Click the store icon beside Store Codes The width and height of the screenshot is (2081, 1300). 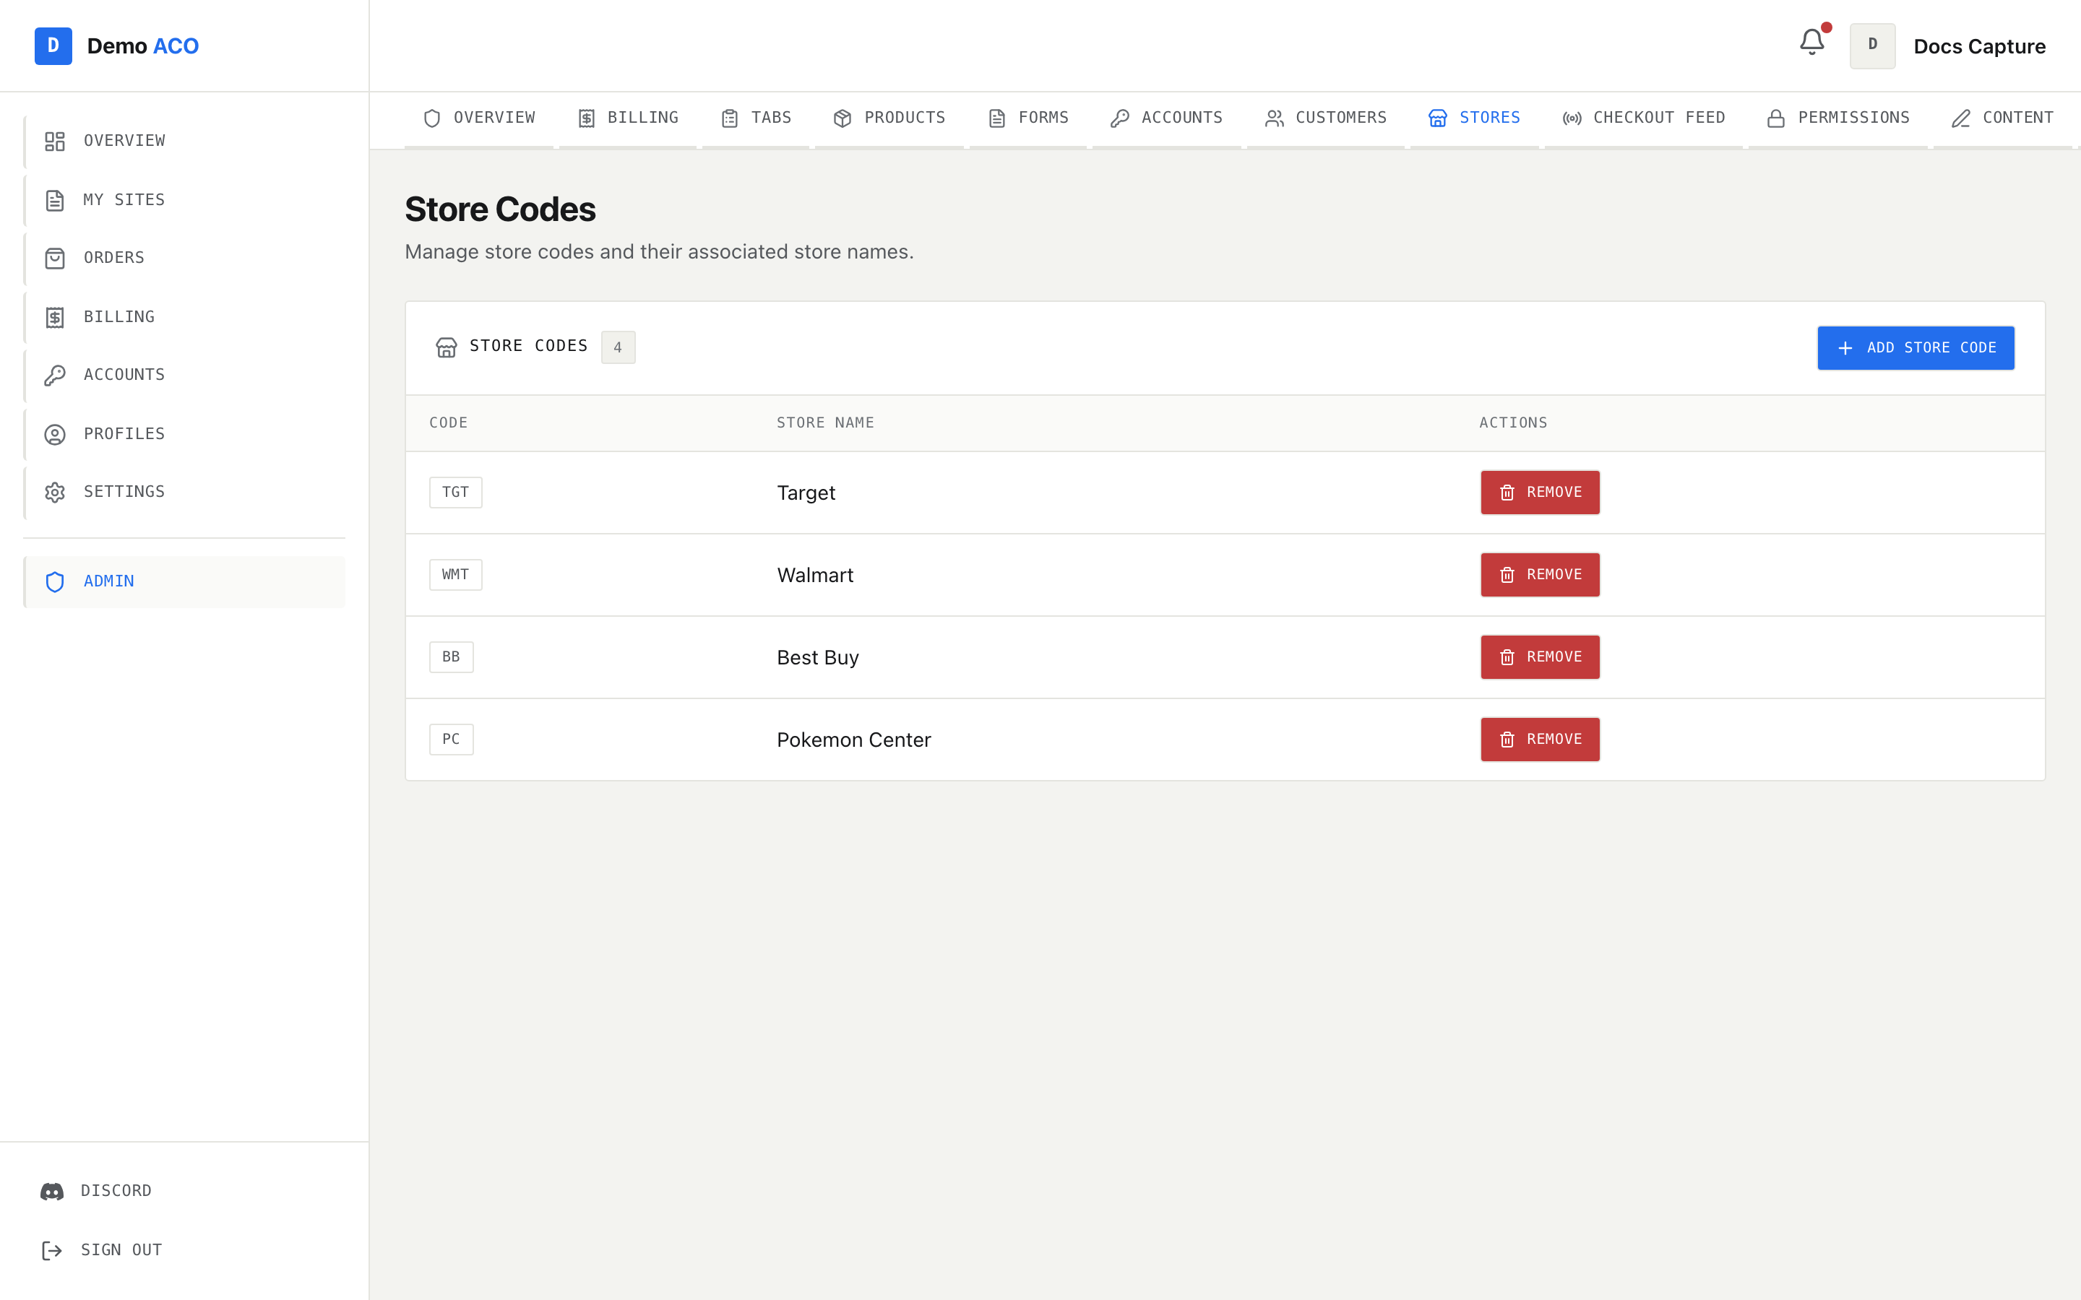(447, 347)
